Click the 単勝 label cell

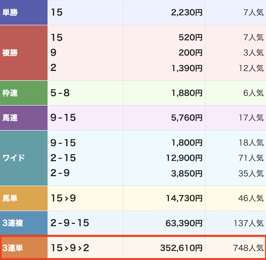24,12
